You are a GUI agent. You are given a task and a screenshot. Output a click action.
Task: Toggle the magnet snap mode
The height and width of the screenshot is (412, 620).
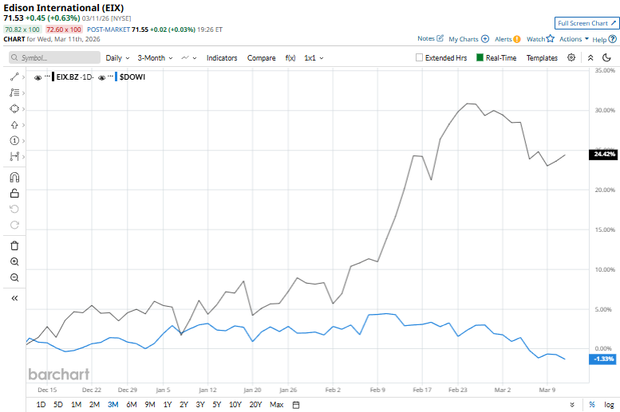click(x=14, y=178)
